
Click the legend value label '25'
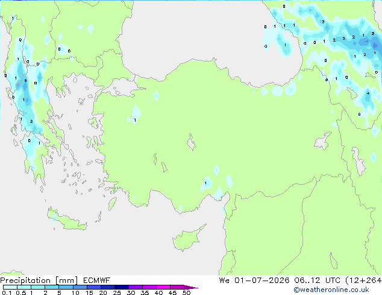click(117, 293)
